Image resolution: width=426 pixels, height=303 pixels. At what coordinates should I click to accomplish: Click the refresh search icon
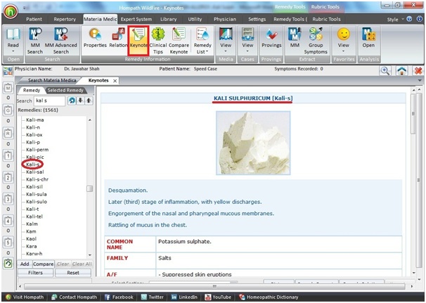click(72, 101)
